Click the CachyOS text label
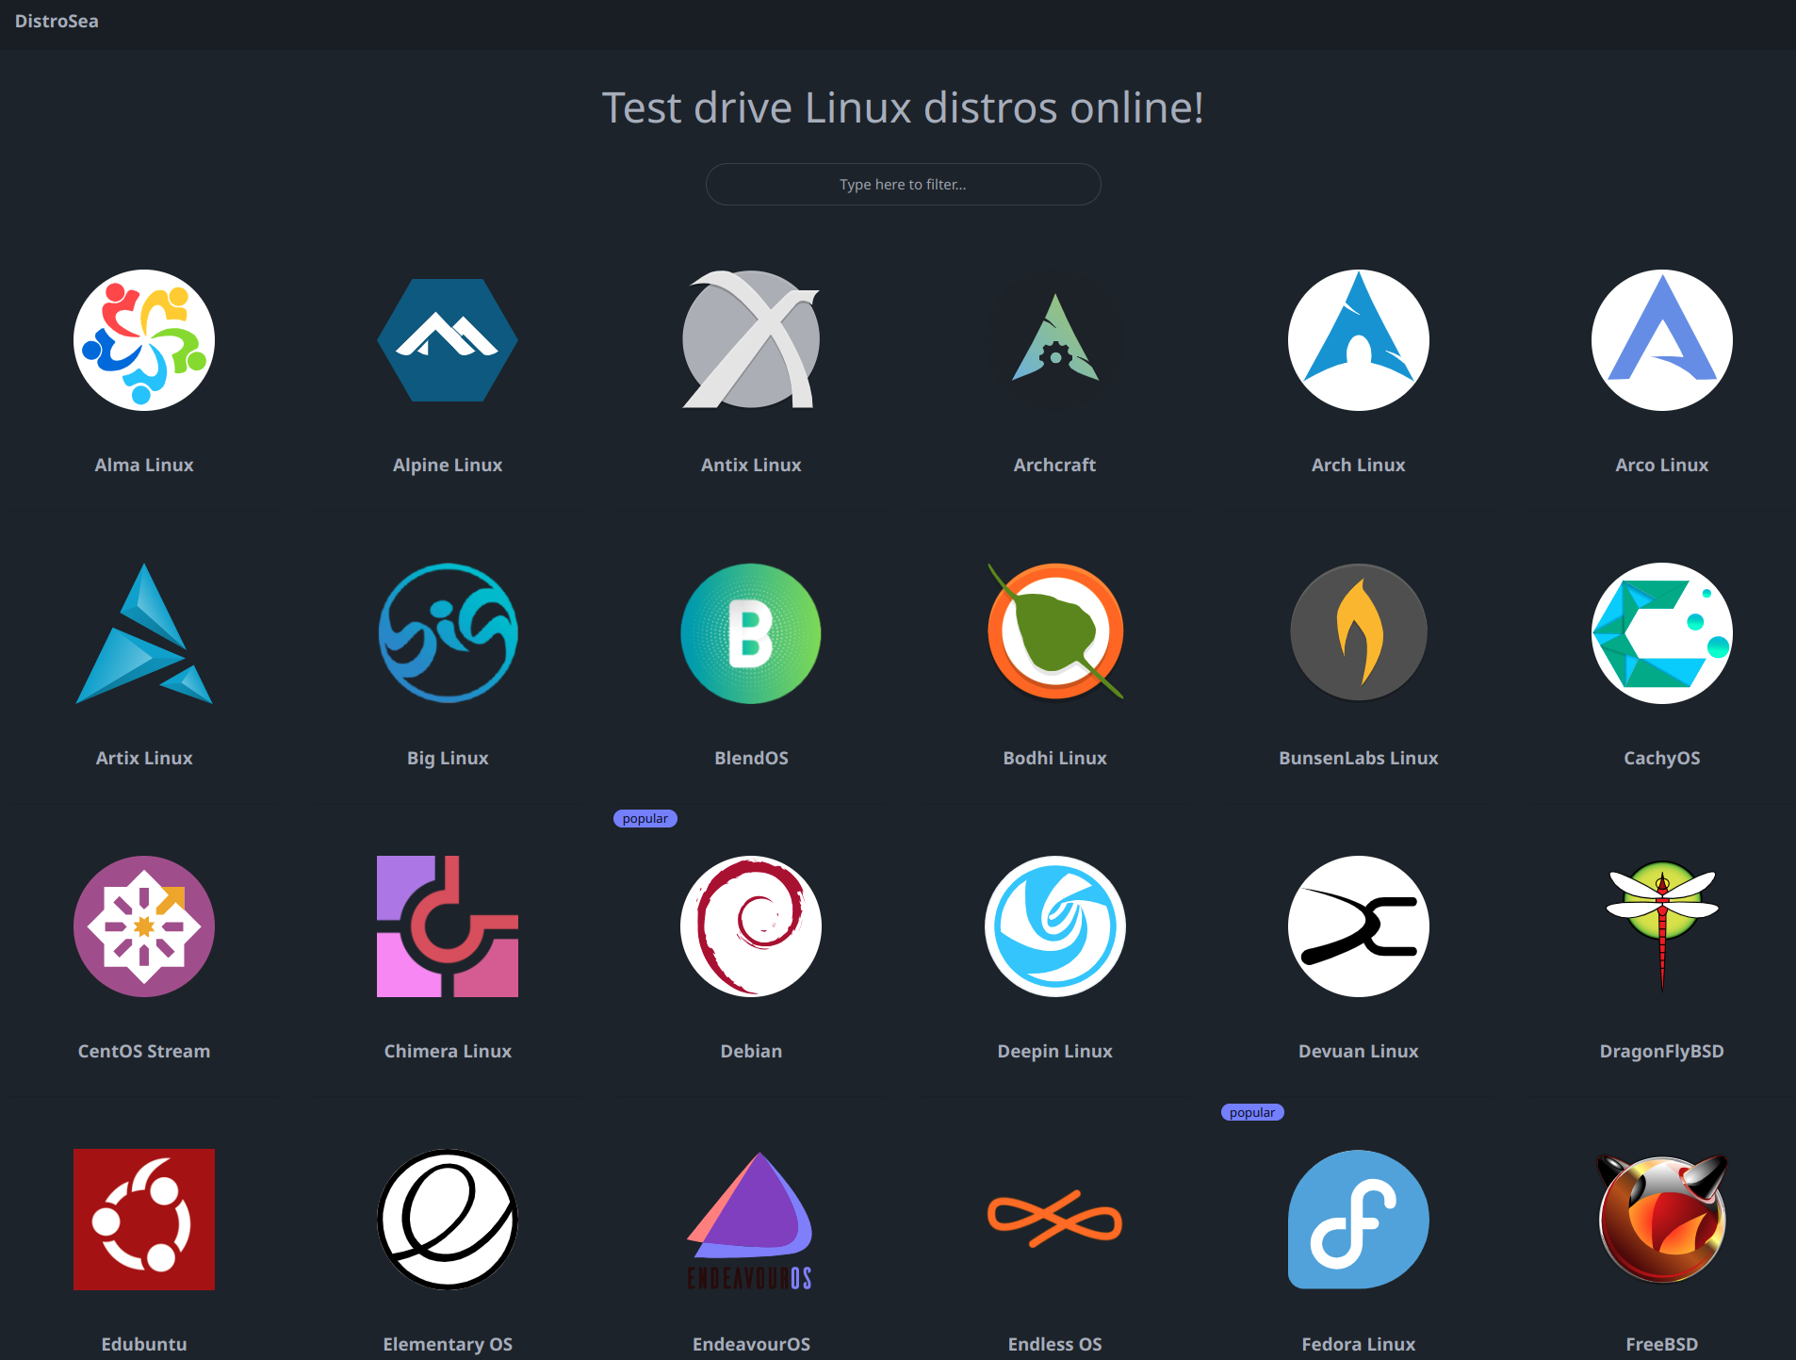1796x1360 pixels. pos(1662,758)
